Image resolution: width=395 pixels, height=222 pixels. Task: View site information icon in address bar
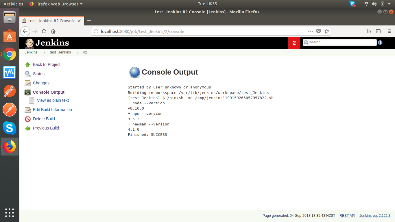click(x=96, y=31)
